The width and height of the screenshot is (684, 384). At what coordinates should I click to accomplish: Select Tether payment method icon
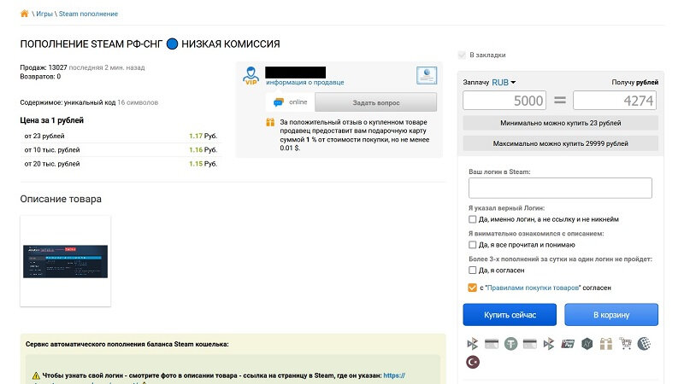click(510, 344)
